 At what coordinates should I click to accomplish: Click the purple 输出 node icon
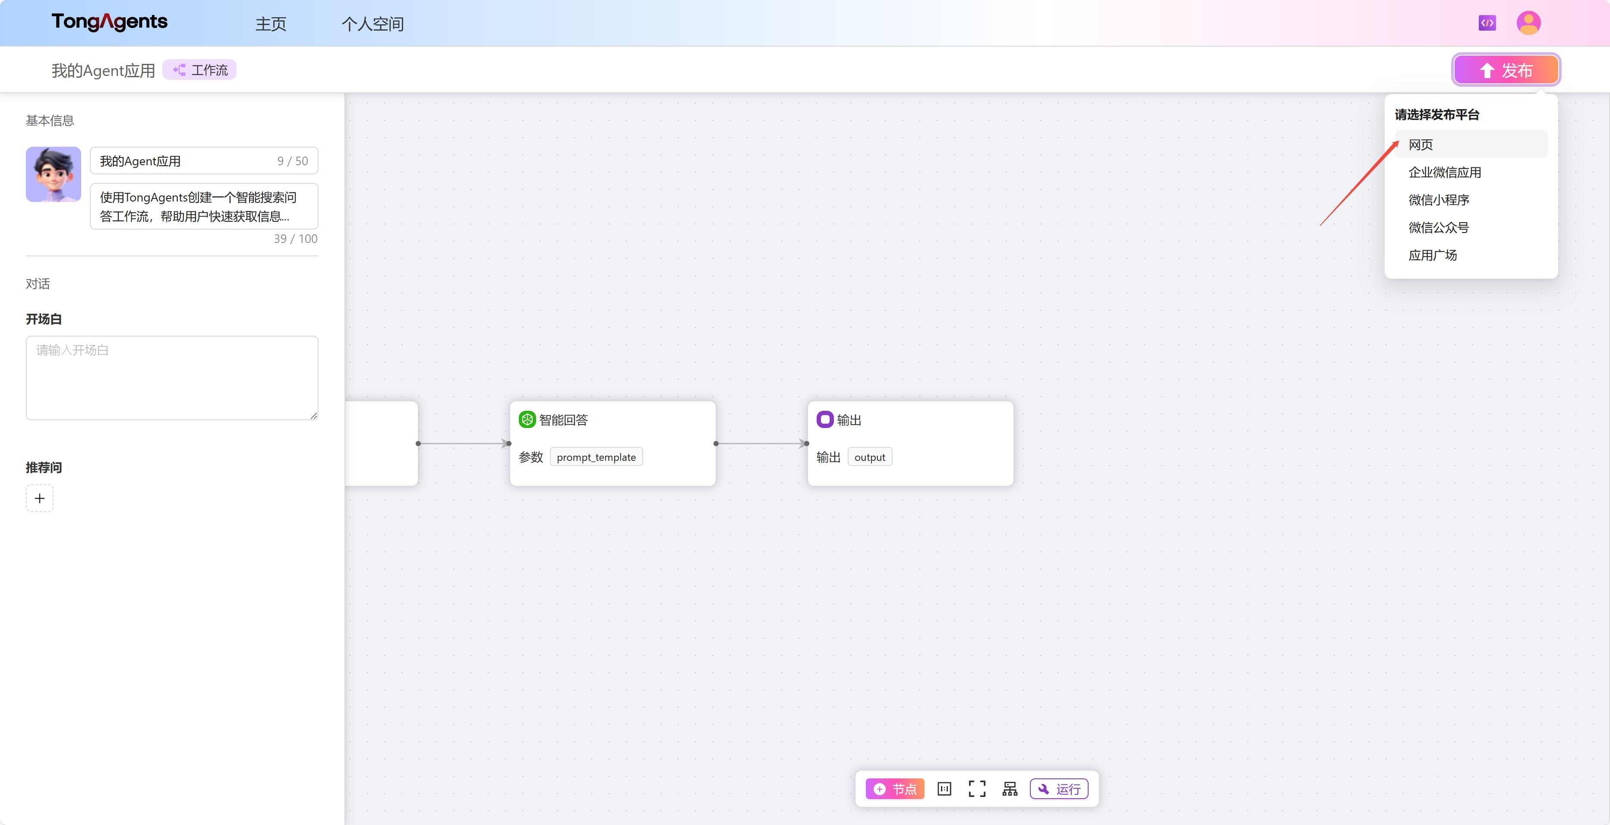click(x=824, y=419)
